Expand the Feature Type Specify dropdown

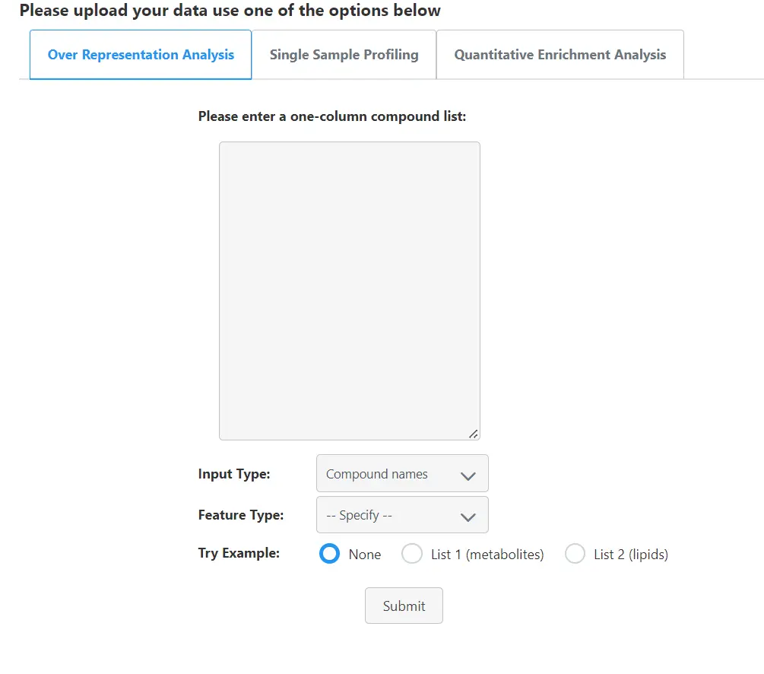[x=401, y=515]
